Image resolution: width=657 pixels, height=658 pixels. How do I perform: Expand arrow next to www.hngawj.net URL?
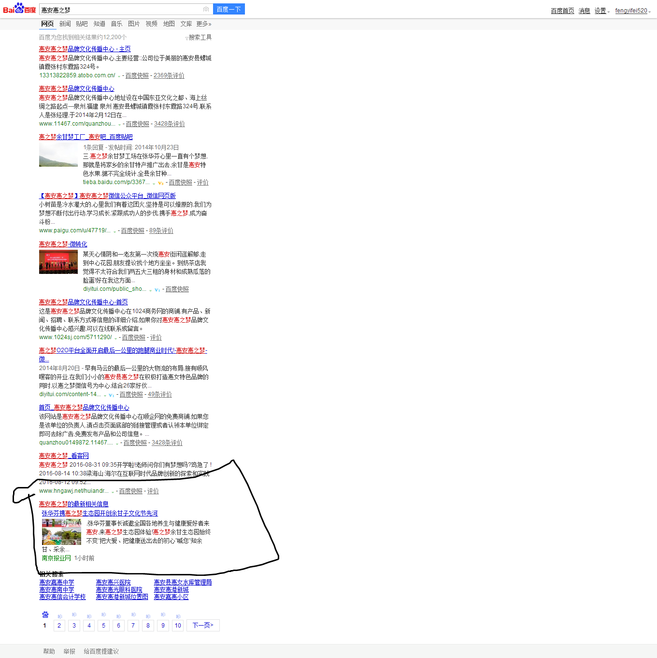coord(113,492)
